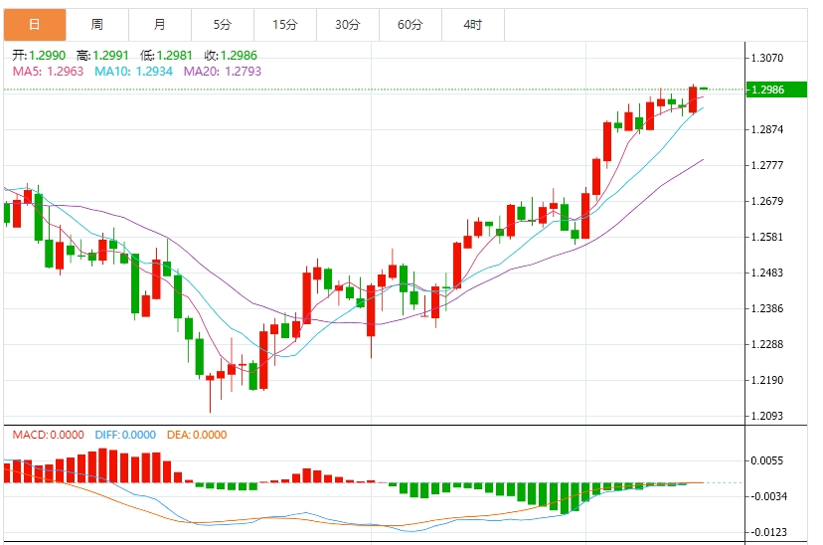Select the 15分 timeframe tab
The image size is (823, 545).
[x=284, y=24]
